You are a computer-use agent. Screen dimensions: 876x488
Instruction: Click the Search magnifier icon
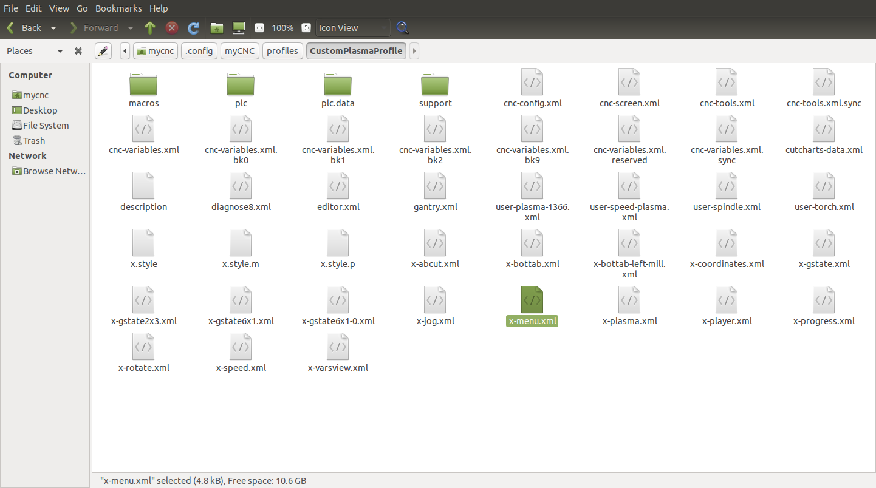(402, 28)
